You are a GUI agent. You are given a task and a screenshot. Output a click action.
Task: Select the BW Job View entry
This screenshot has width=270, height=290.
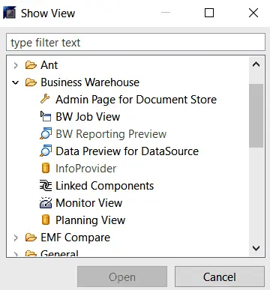(x=88, y=117)
